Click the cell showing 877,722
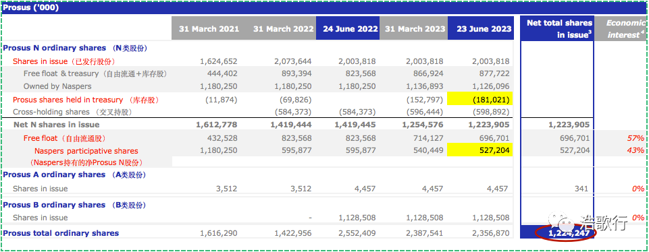Image resolution: width=649 pixels, height=252 pixels. 494,74
